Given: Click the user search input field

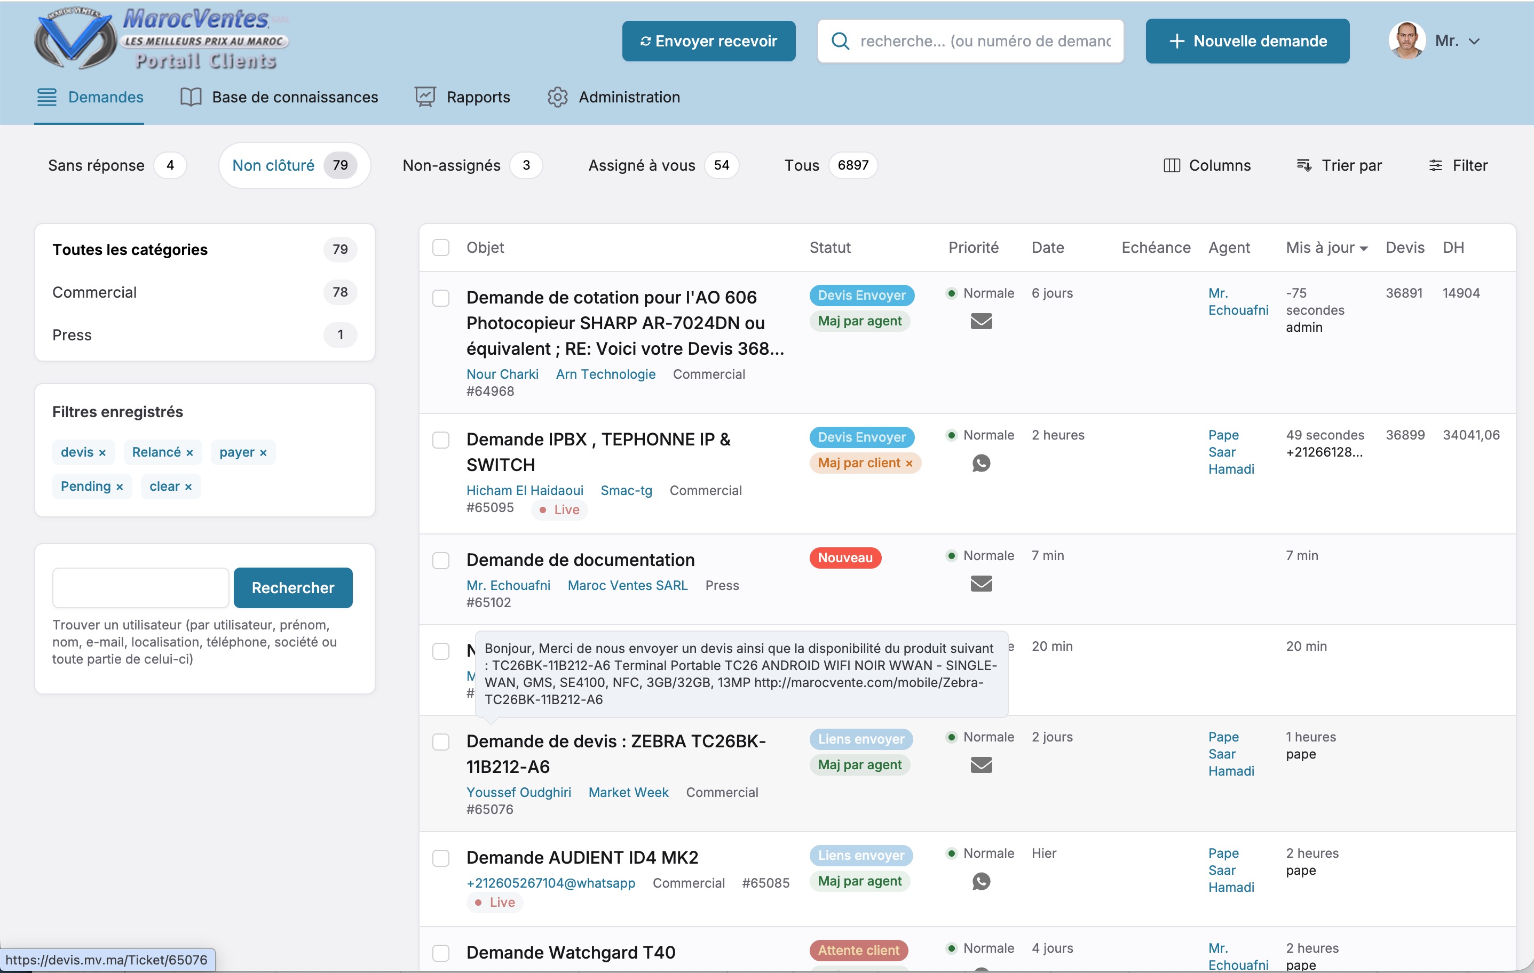Looking at the screenshot, I should tap(140, 587).
